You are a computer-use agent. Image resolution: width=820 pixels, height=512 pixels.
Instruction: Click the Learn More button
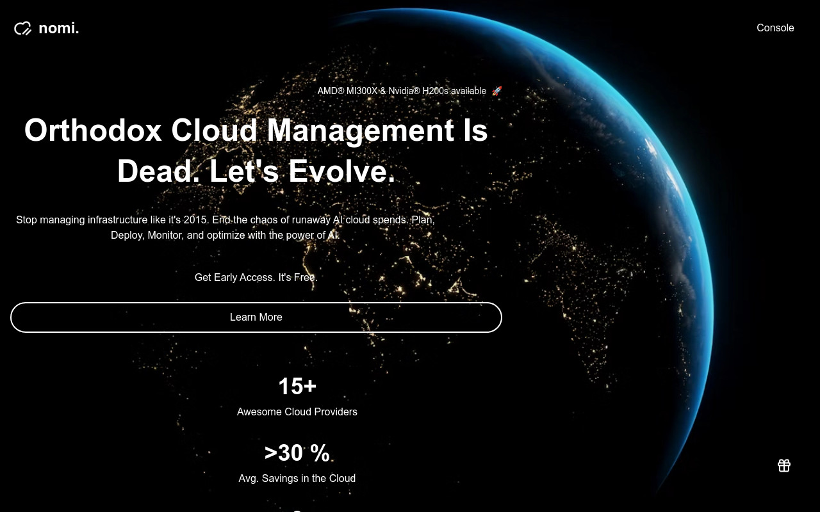[x=256, y=317]
